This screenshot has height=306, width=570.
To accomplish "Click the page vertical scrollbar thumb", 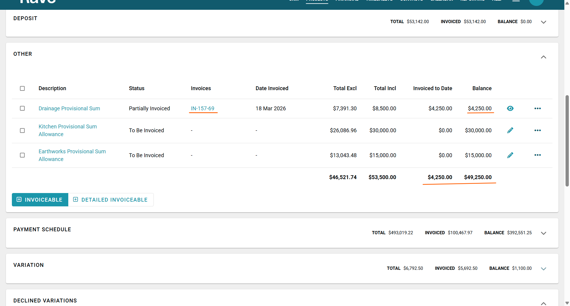I will (x=567, y=141).
